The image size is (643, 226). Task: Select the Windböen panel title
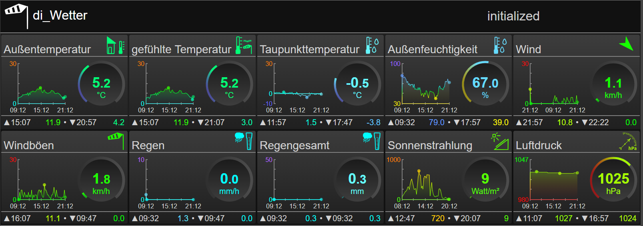point(29,145)
